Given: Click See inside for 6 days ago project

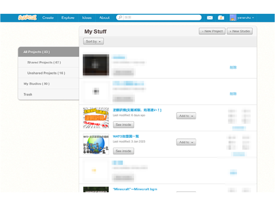Looking at the screenshot, I should [x=123, y=125].
